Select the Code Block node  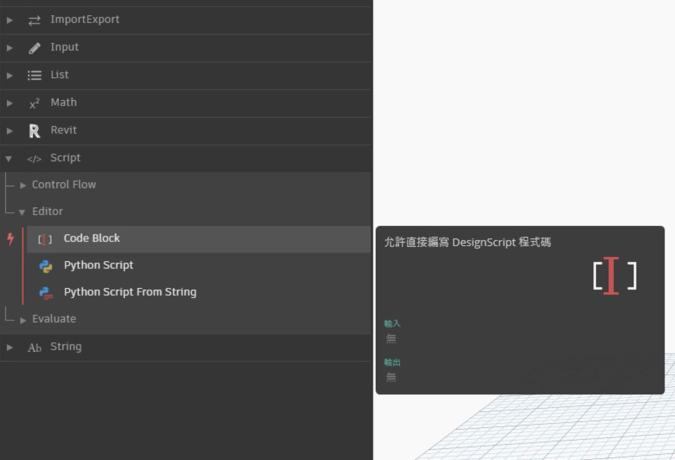199,239
